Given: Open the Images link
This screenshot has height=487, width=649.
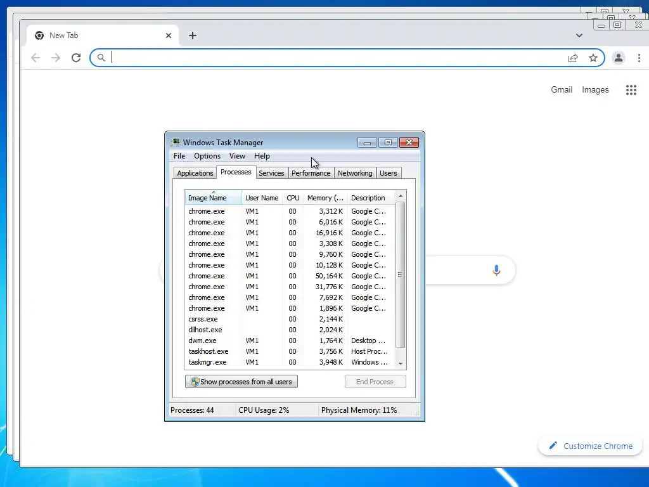Looking at the screenshot, I should pos(595,90).
